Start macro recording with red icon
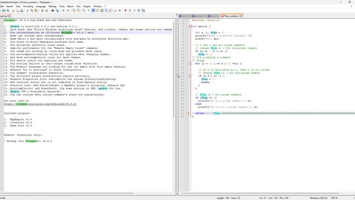 (x=125, y=11)
